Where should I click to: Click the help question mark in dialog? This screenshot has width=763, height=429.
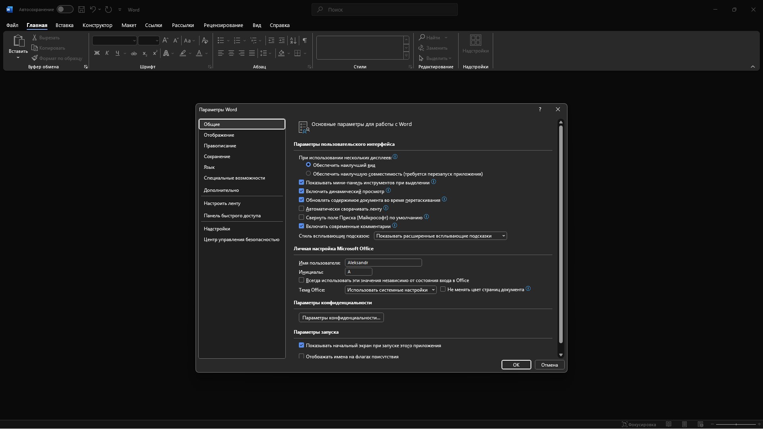coord(540,109)
